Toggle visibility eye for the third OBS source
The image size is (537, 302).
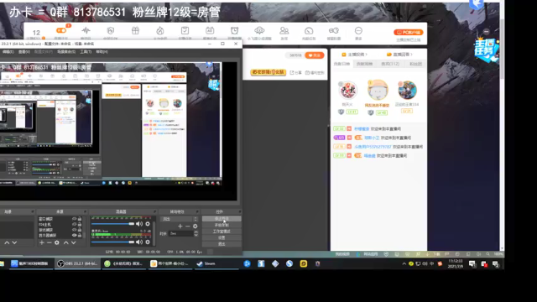pos(74,230)
